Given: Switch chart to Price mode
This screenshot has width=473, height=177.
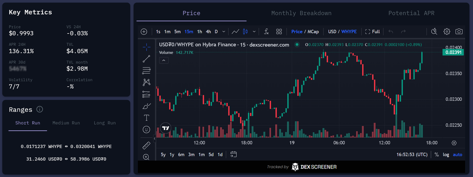Looking at the screenshot, I should coord(297,32).
